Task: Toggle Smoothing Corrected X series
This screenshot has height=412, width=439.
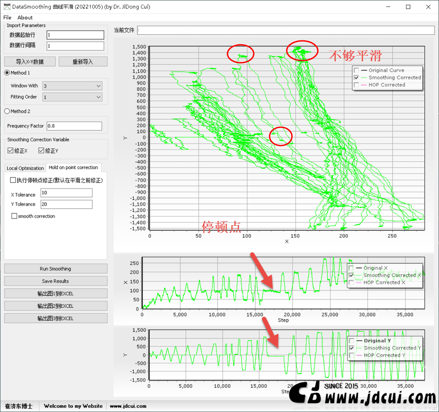Action: pyautogui.click(x=351, y=275)
